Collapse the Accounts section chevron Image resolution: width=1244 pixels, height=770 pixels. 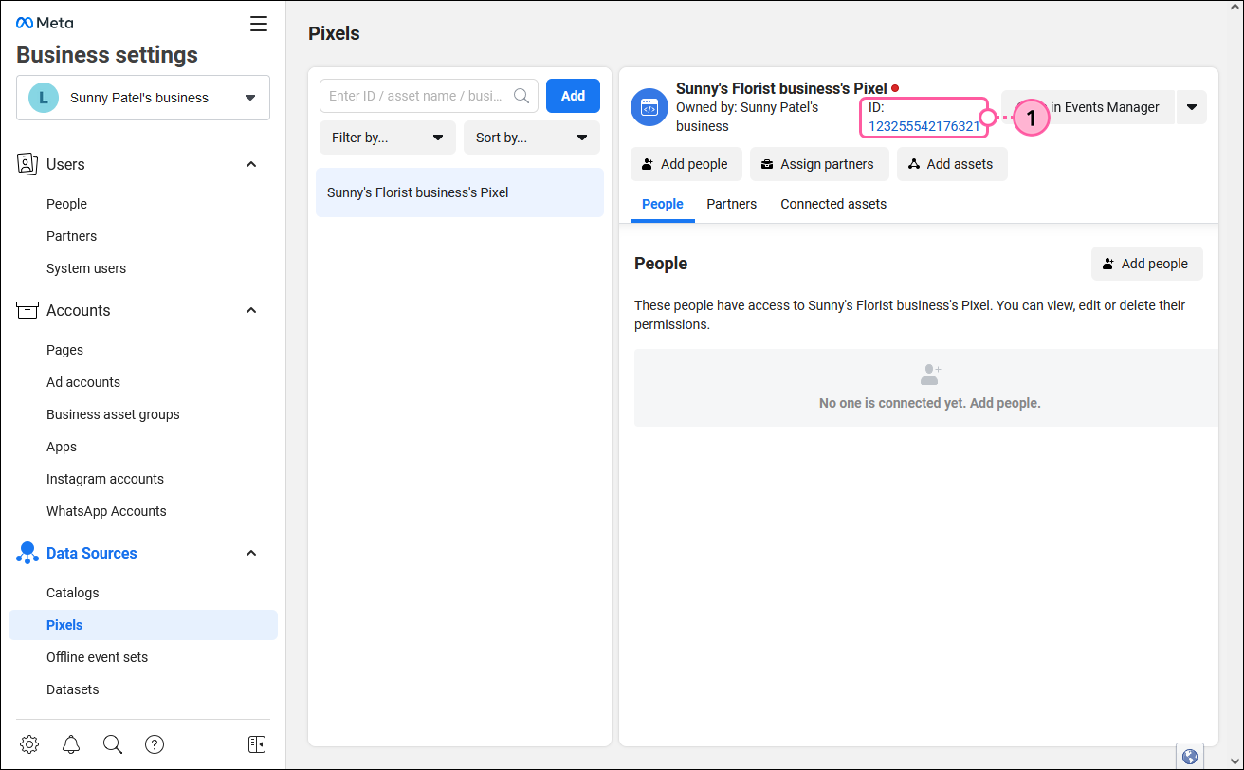point(251,310)
